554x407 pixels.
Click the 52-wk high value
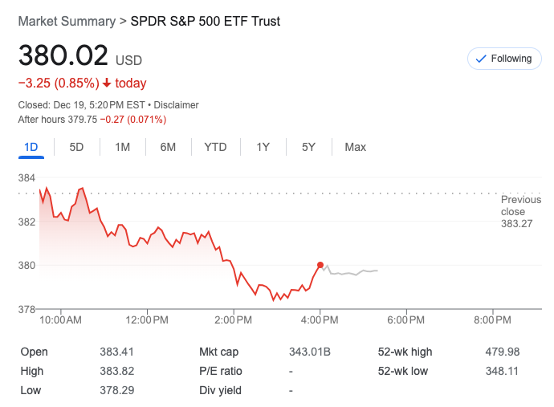[503, 352]
